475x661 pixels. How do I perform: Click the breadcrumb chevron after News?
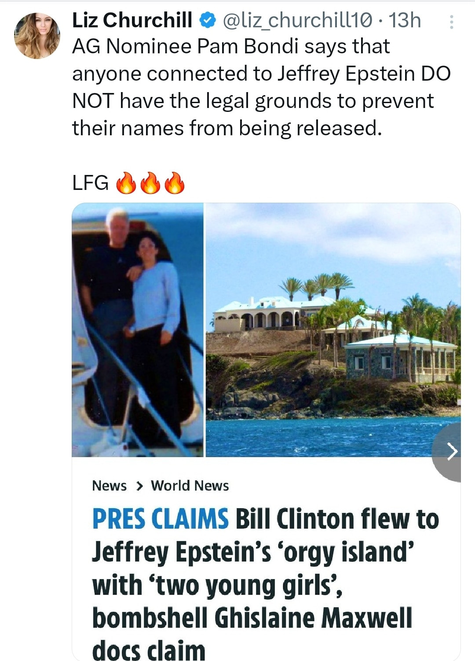click(139, 486)
